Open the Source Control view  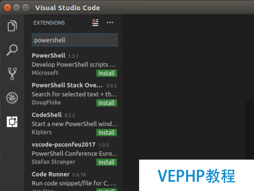12,74
